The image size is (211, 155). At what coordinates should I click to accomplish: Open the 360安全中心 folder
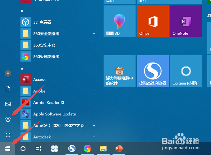[59, 45]
